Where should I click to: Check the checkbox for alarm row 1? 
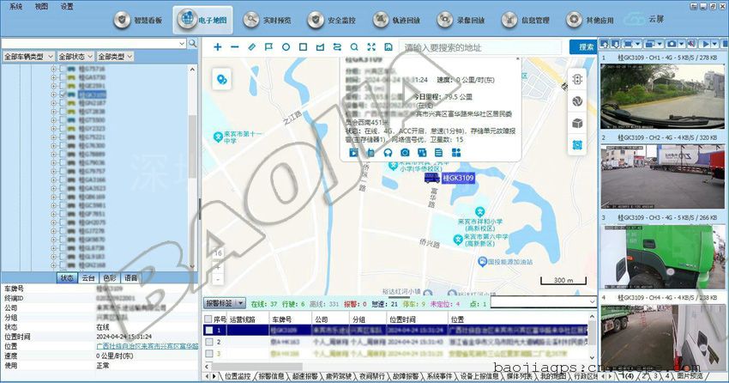tap(208, 330)
